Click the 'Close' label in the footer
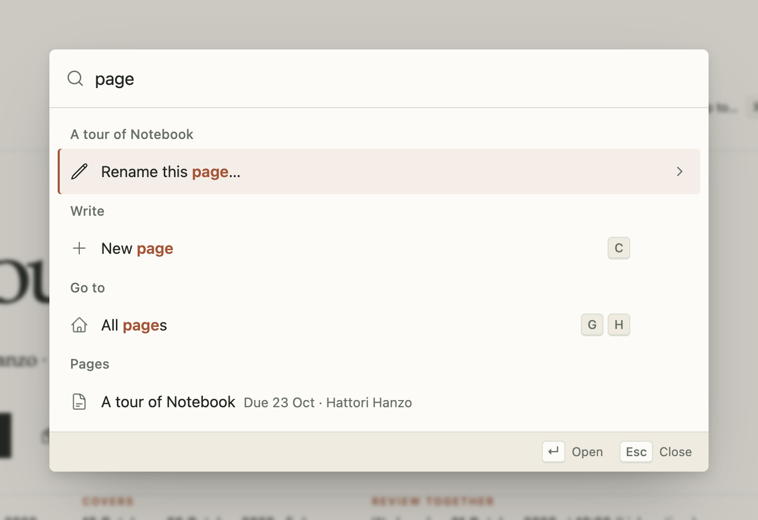758x520 pixels. coord(676,452)
